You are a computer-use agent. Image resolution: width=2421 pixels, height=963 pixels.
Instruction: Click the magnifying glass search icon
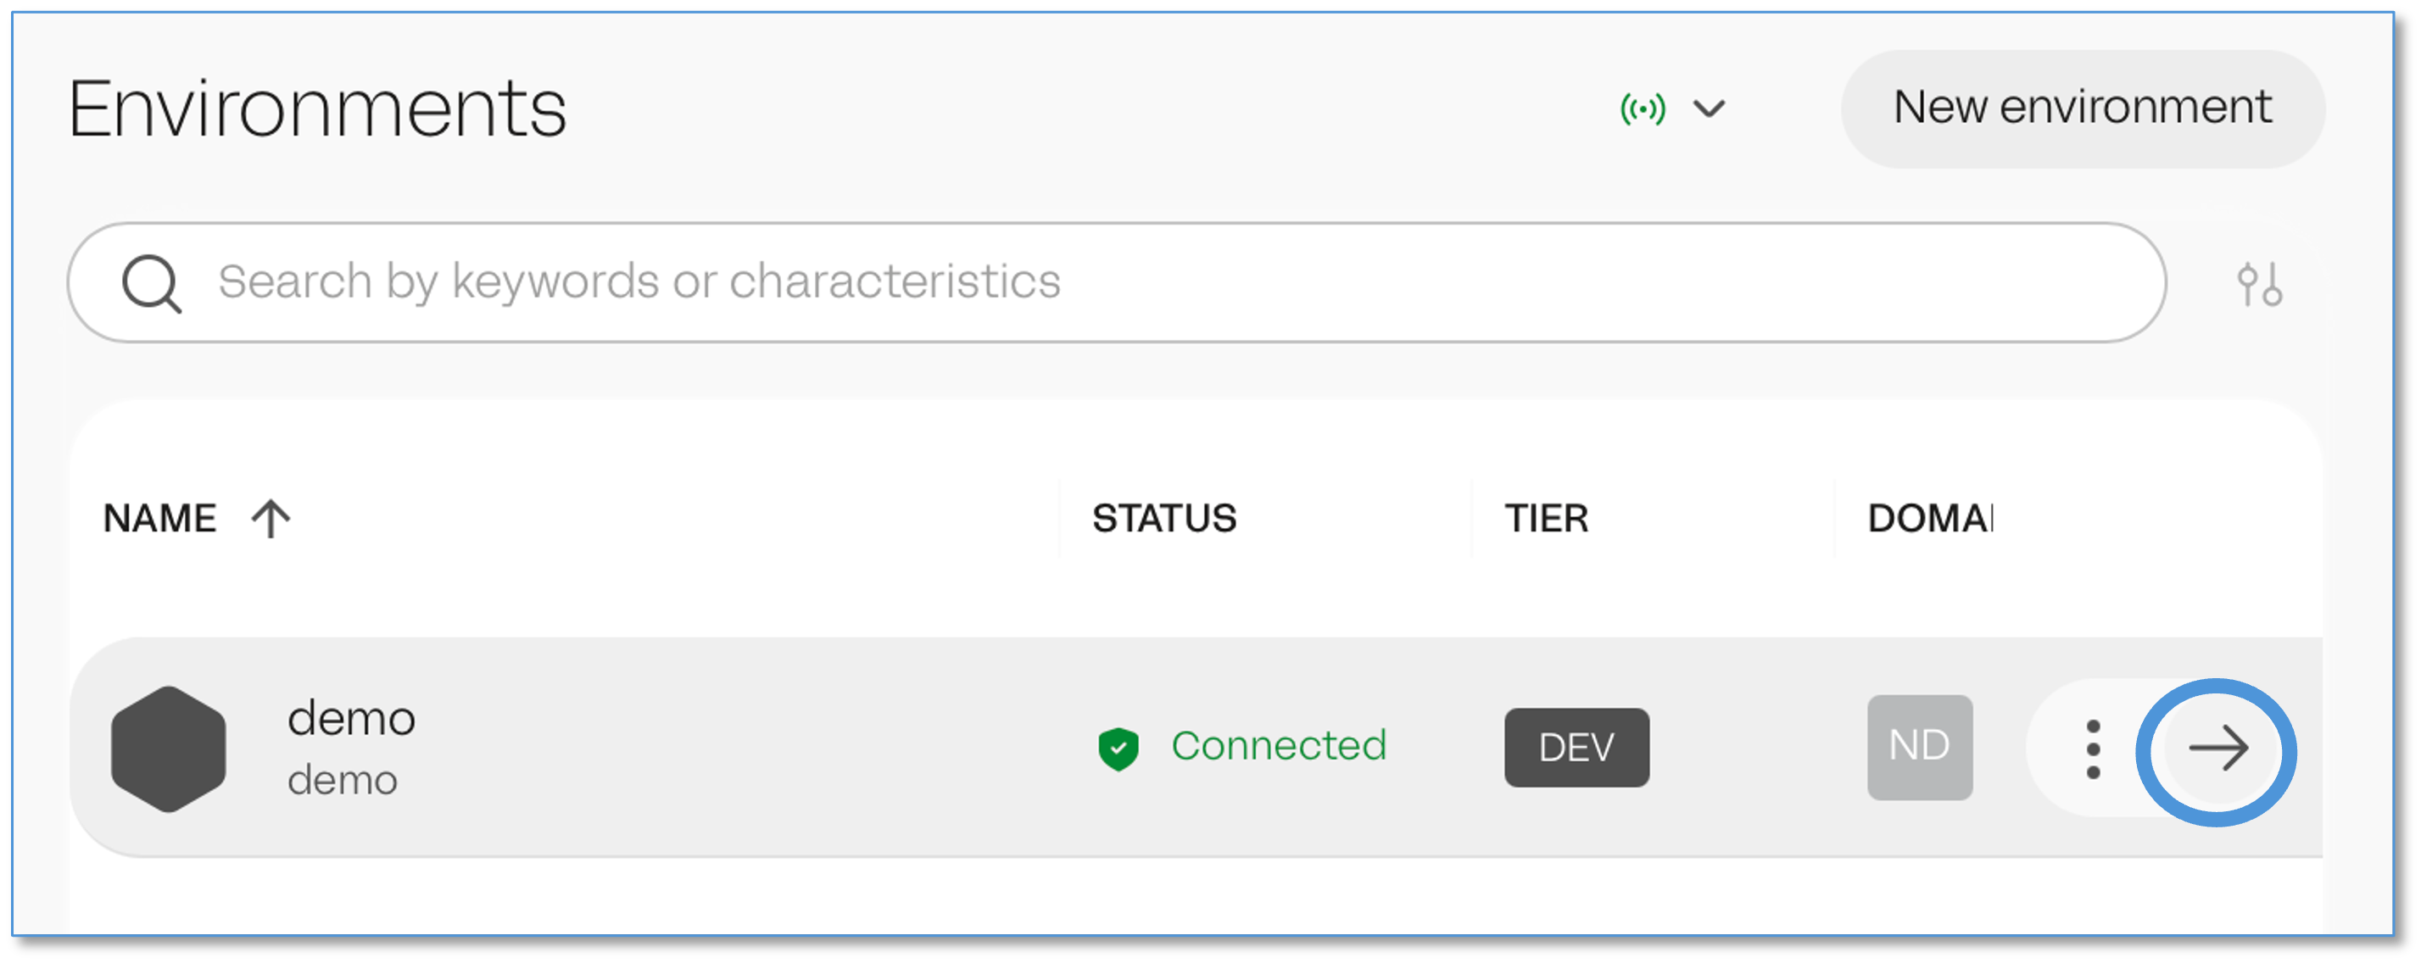(151, 283)
